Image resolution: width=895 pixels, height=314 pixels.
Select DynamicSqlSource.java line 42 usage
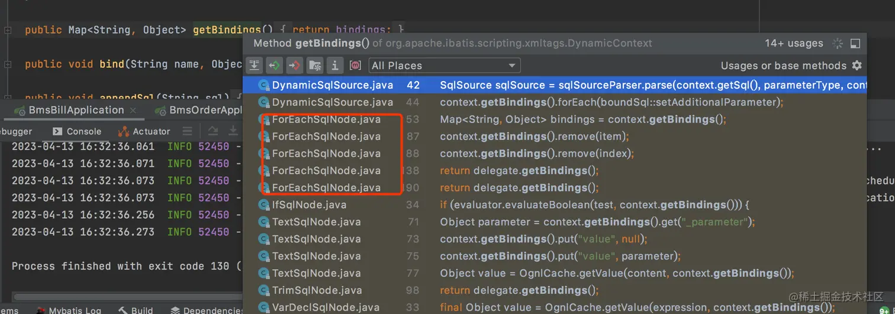coord(555,85)
